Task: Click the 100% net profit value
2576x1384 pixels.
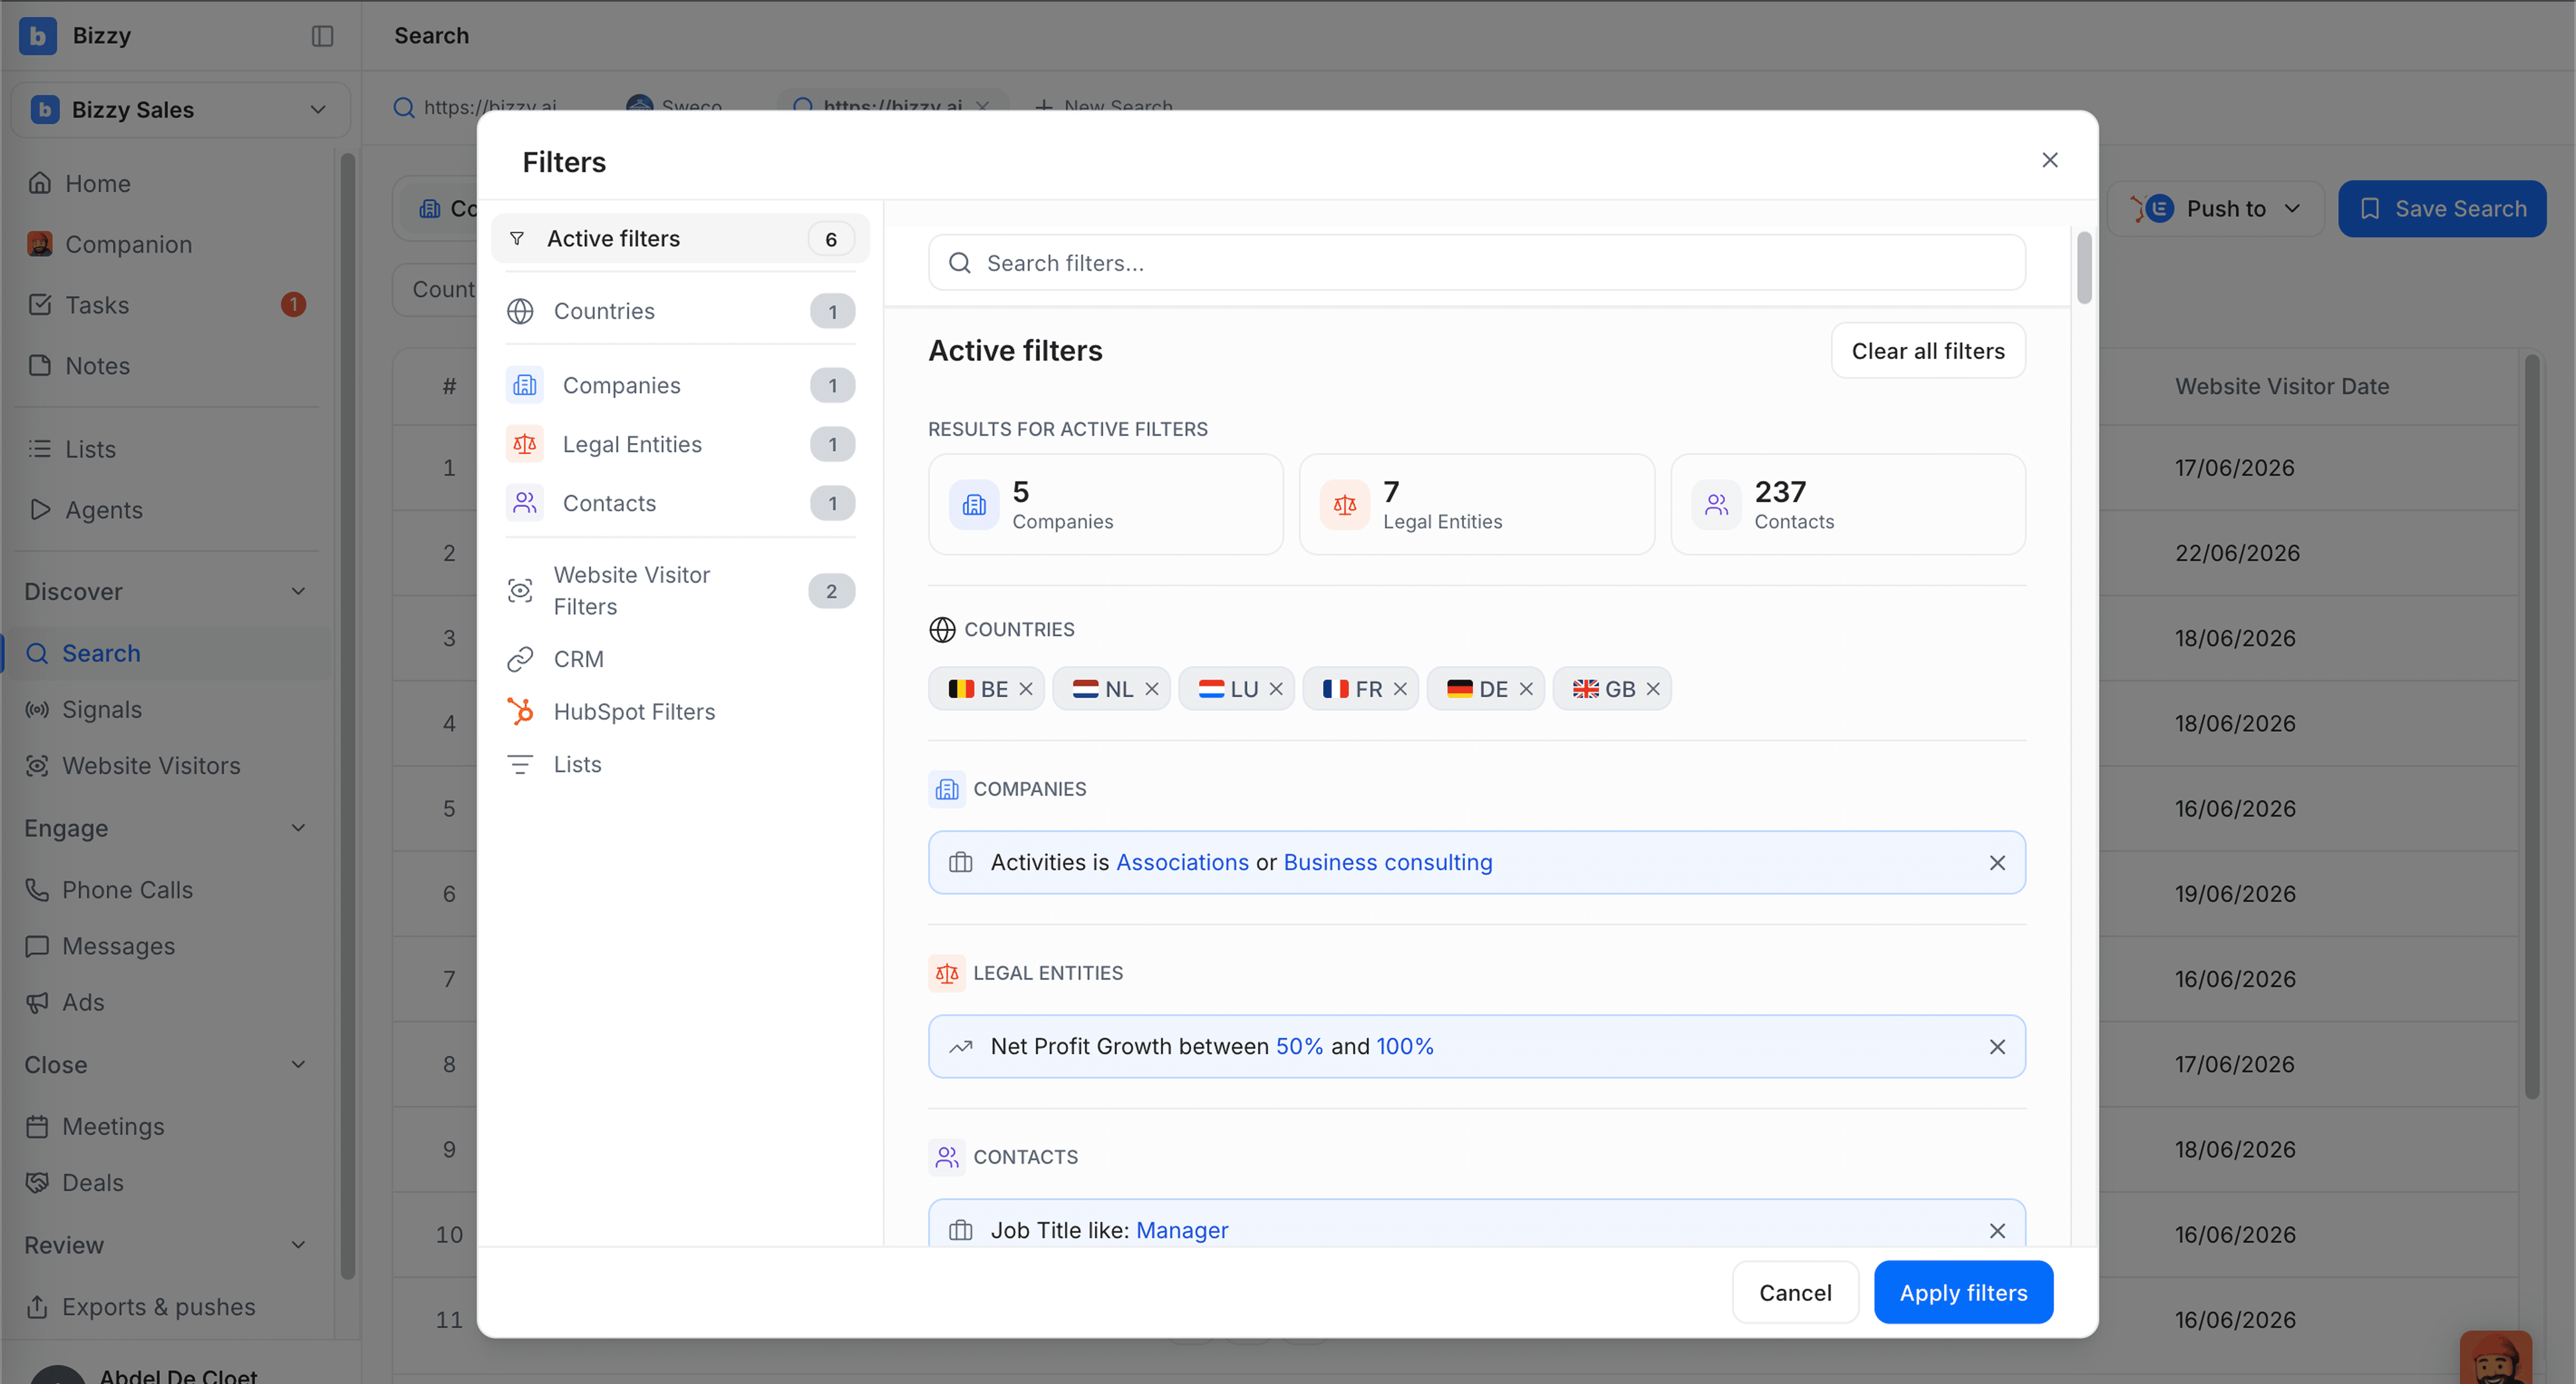Action: click(1405, 1047)
